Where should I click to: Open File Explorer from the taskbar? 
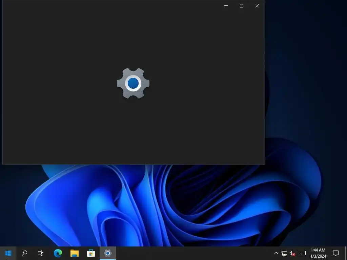click(x=75, y=253)
